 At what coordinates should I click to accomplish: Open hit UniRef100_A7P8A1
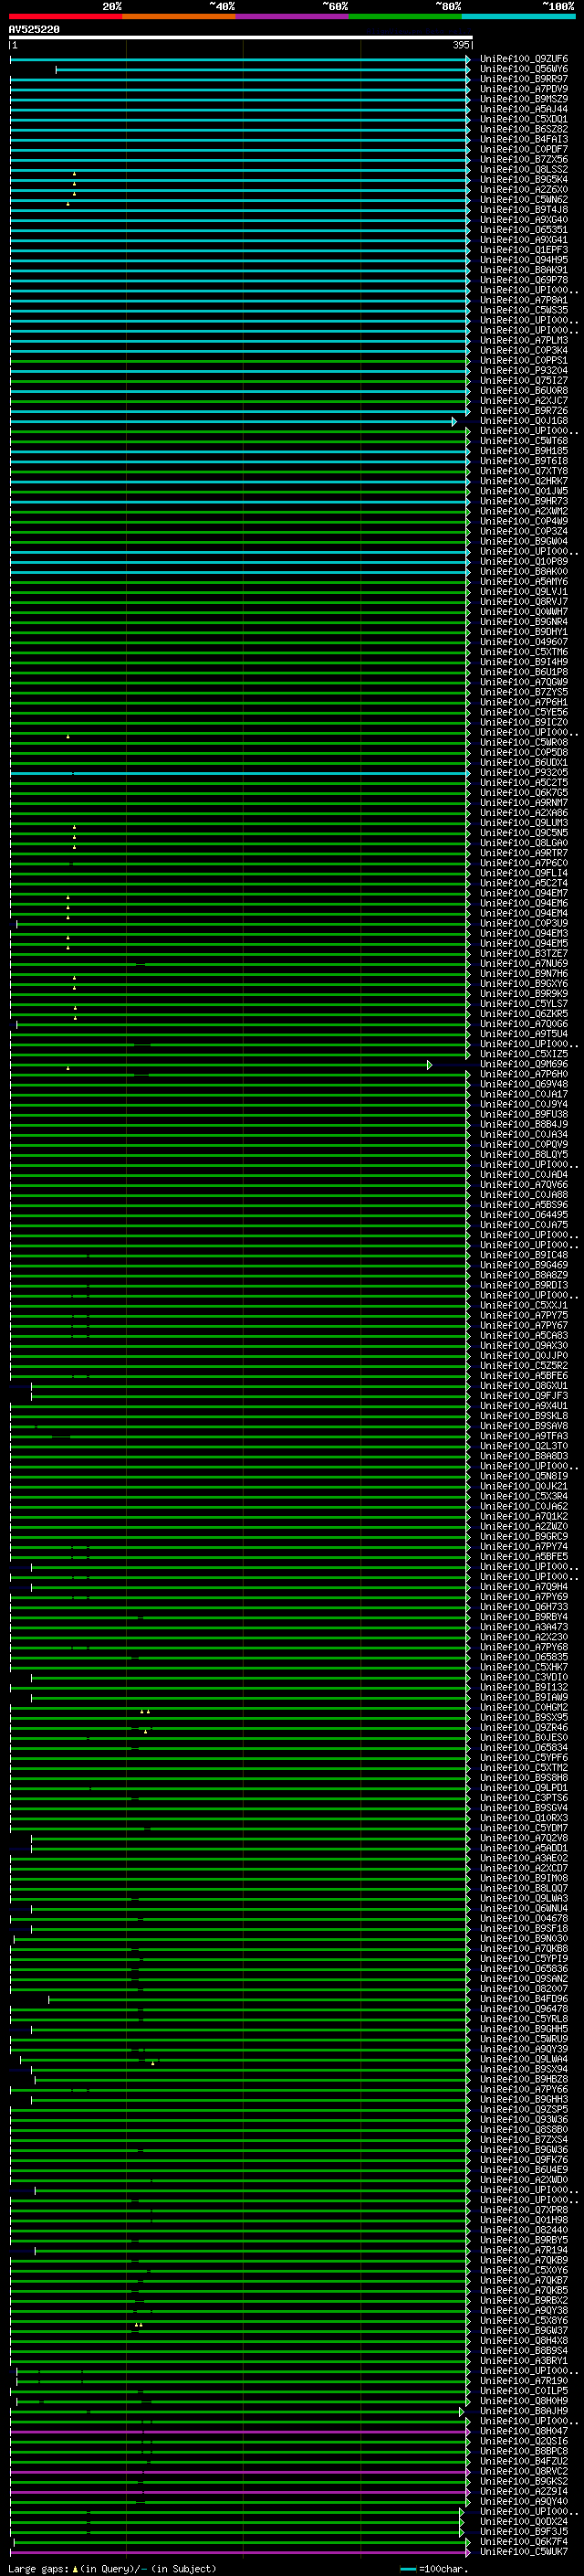tap(523, 300)
